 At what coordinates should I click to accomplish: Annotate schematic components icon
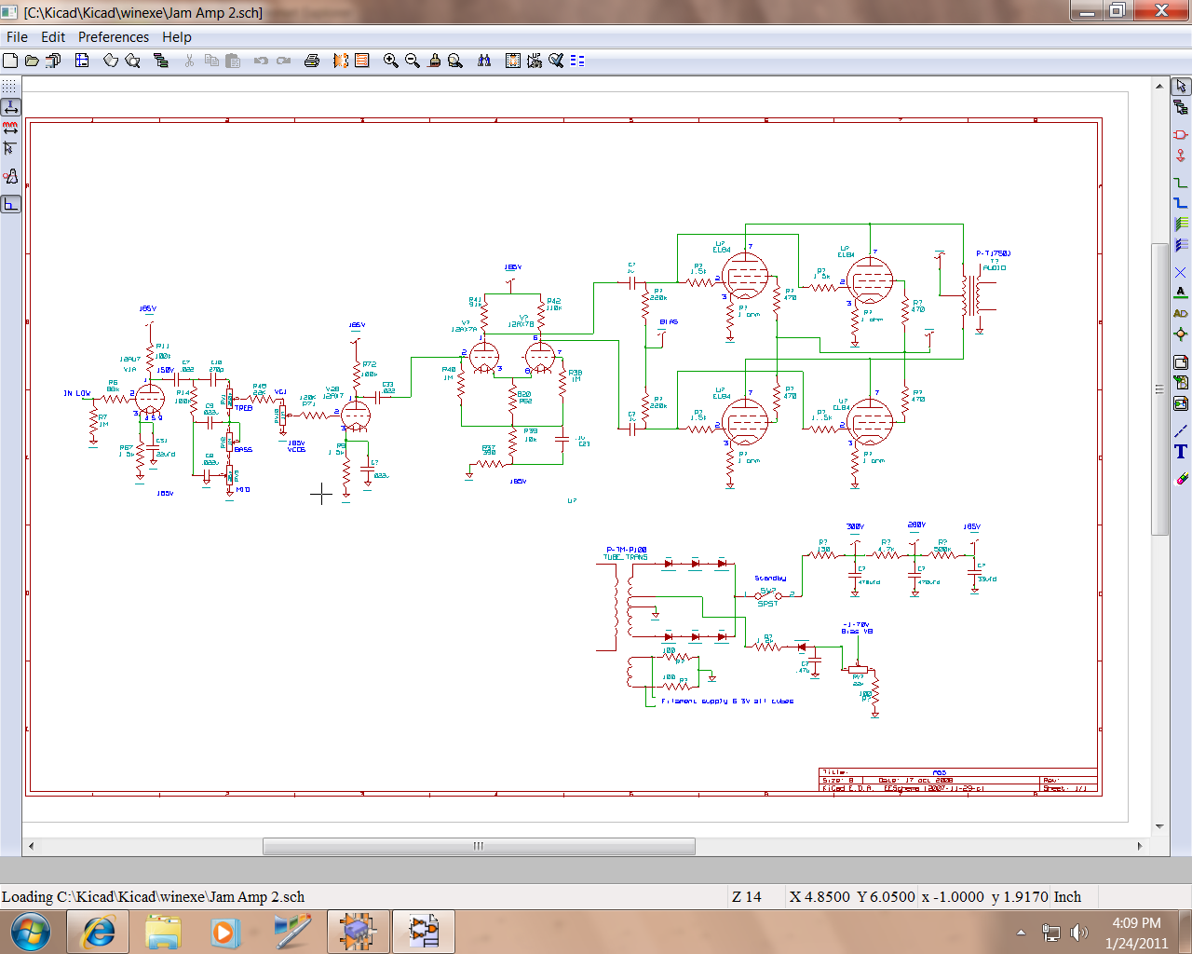coord(535,61)
